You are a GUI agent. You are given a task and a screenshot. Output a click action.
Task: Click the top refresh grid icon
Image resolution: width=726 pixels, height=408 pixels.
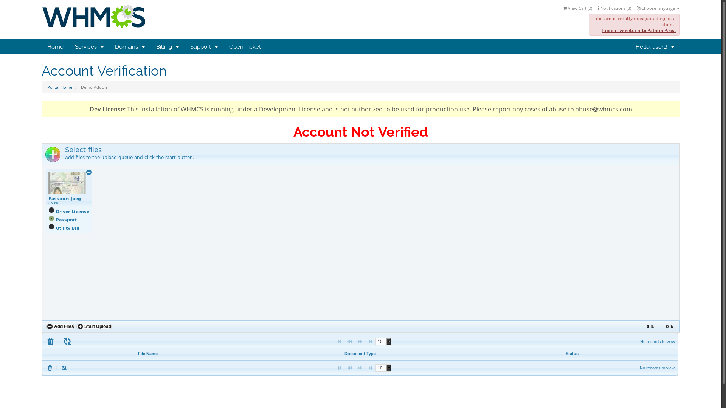[x=67, y=342]
